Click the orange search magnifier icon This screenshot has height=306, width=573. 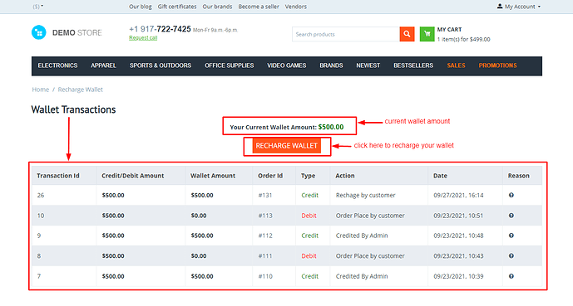pos(408,34)
